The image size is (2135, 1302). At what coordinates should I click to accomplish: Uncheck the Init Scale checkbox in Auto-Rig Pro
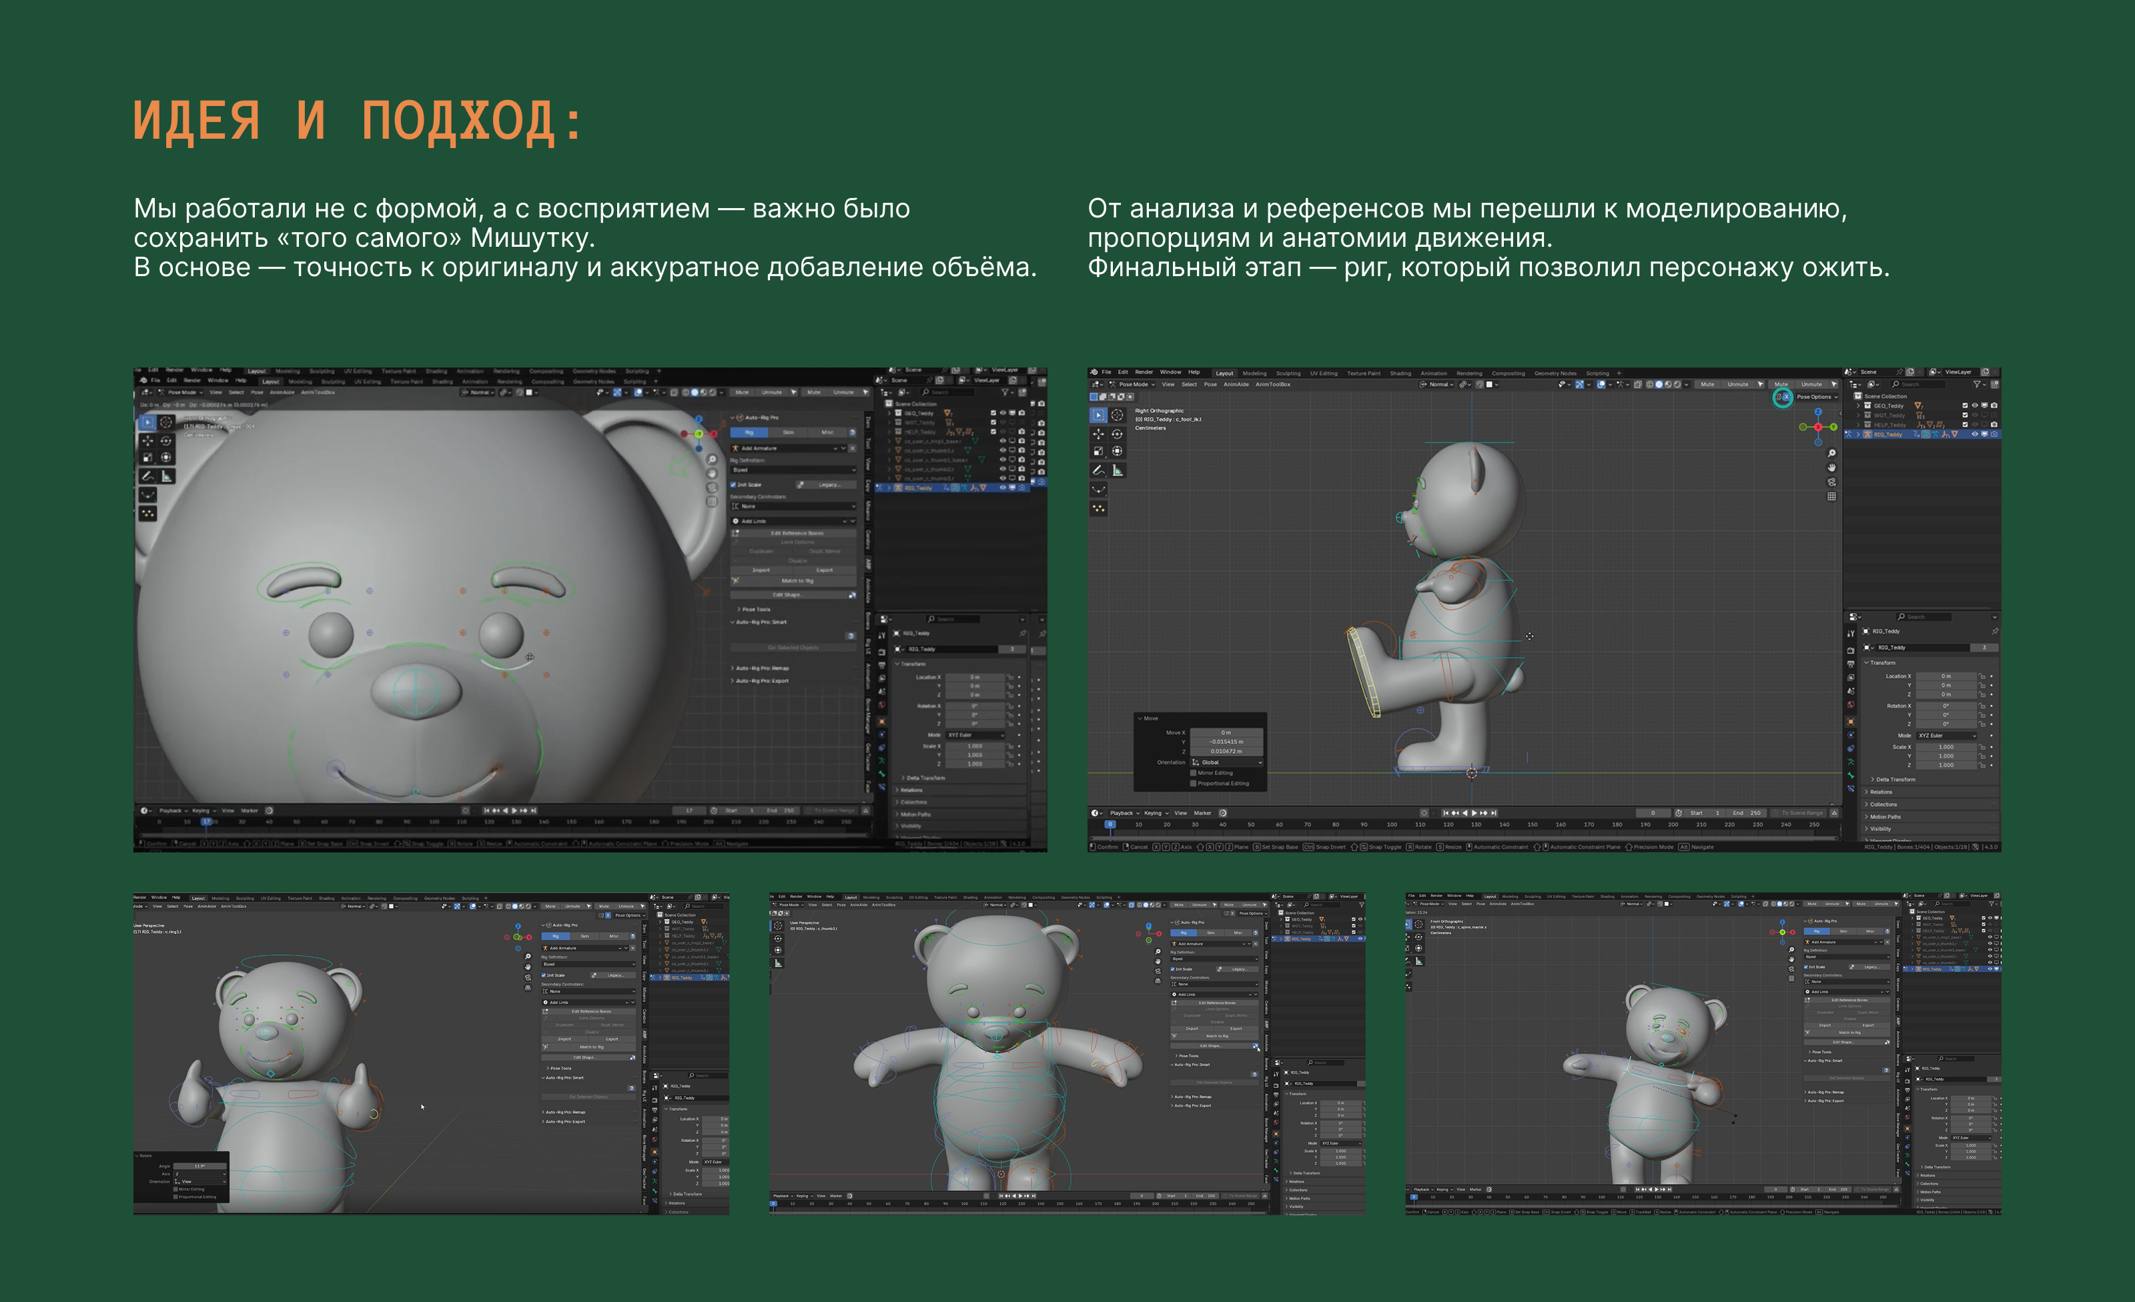(x=733, y=485)
